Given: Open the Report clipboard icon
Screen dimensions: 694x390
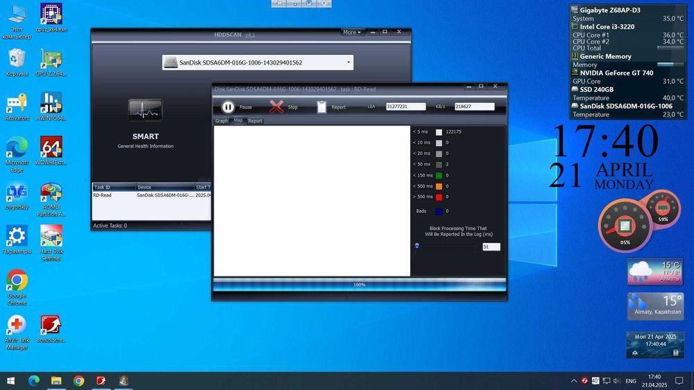Looking at the screenshot, I should 322,107.
